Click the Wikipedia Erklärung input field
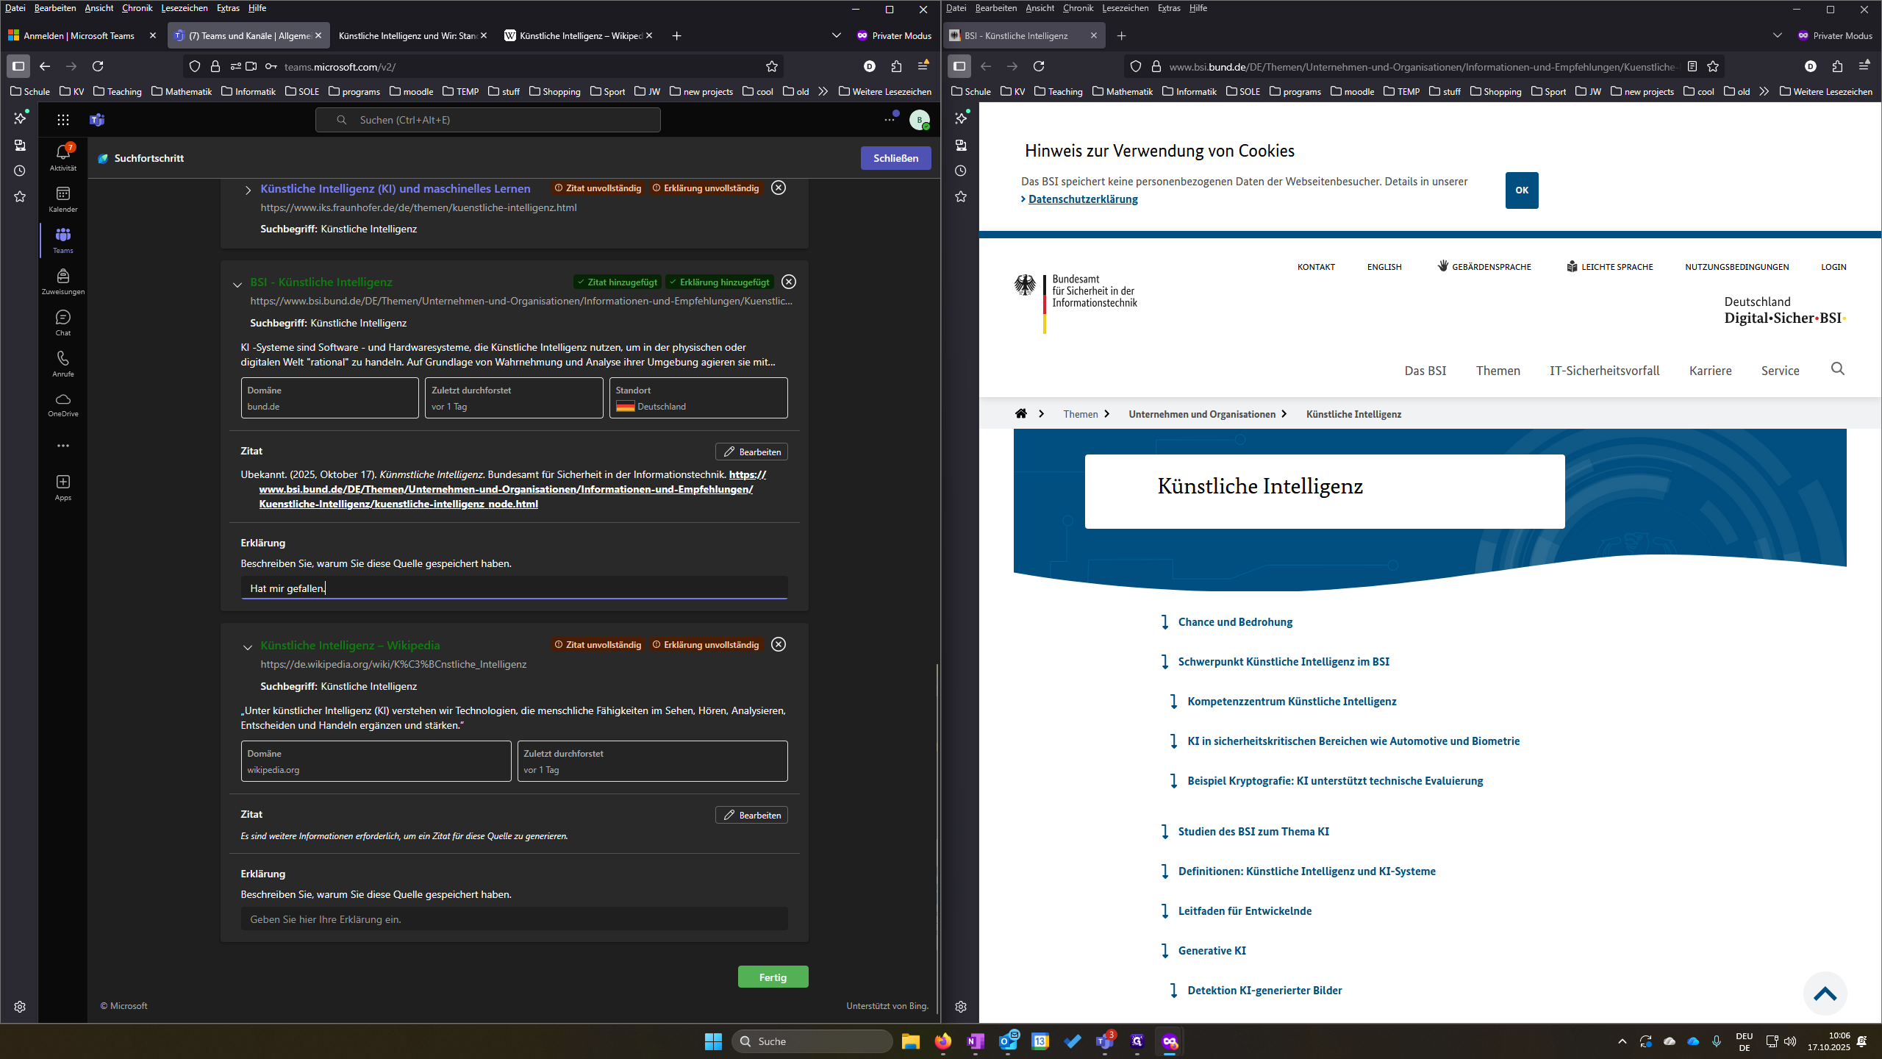The height and width of the screenshot is (1059, 1882). (514, 919)
